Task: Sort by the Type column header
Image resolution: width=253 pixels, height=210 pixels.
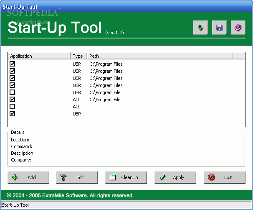Action: coord(79,56)
